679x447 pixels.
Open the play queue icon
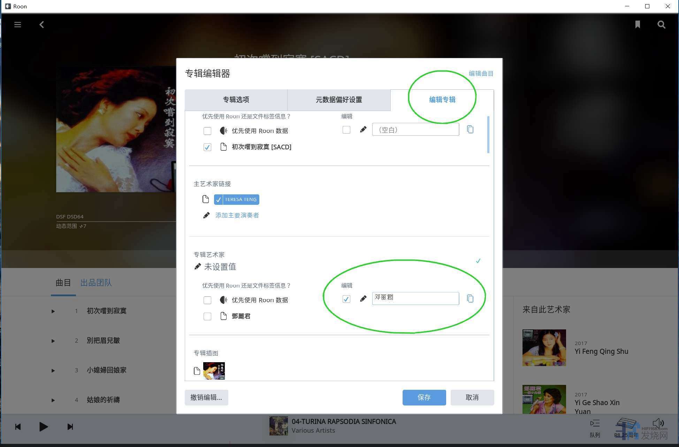[595, 423]
